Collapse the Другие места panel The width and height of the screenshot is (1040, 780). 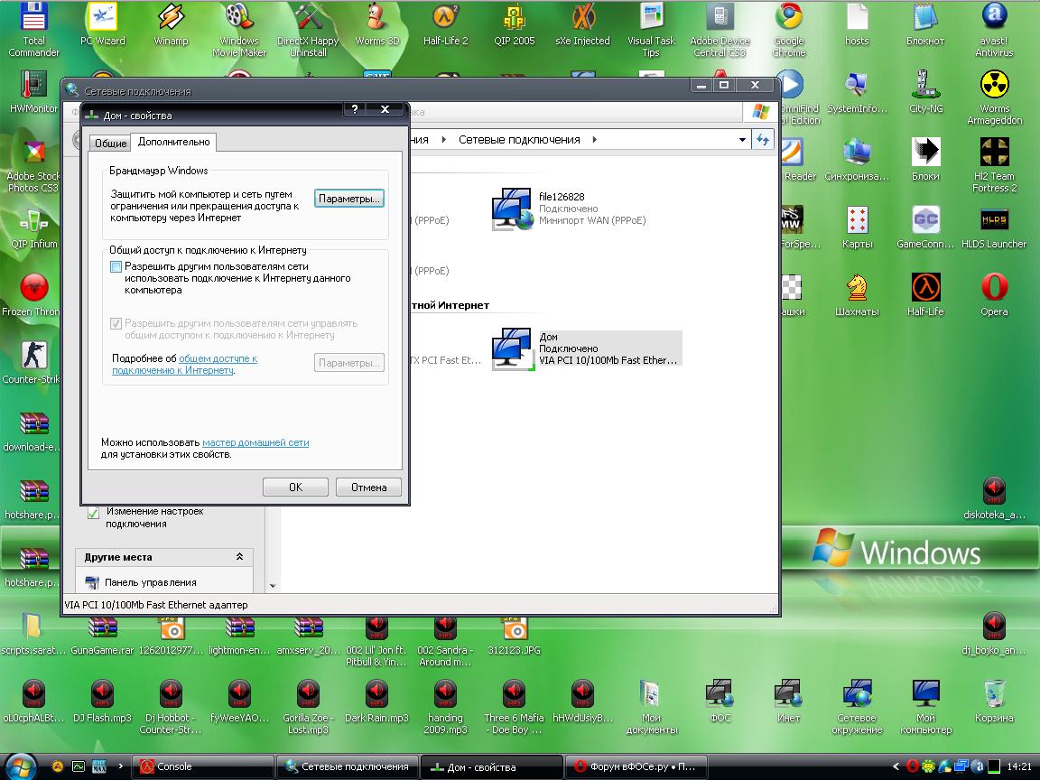point(239,557)
